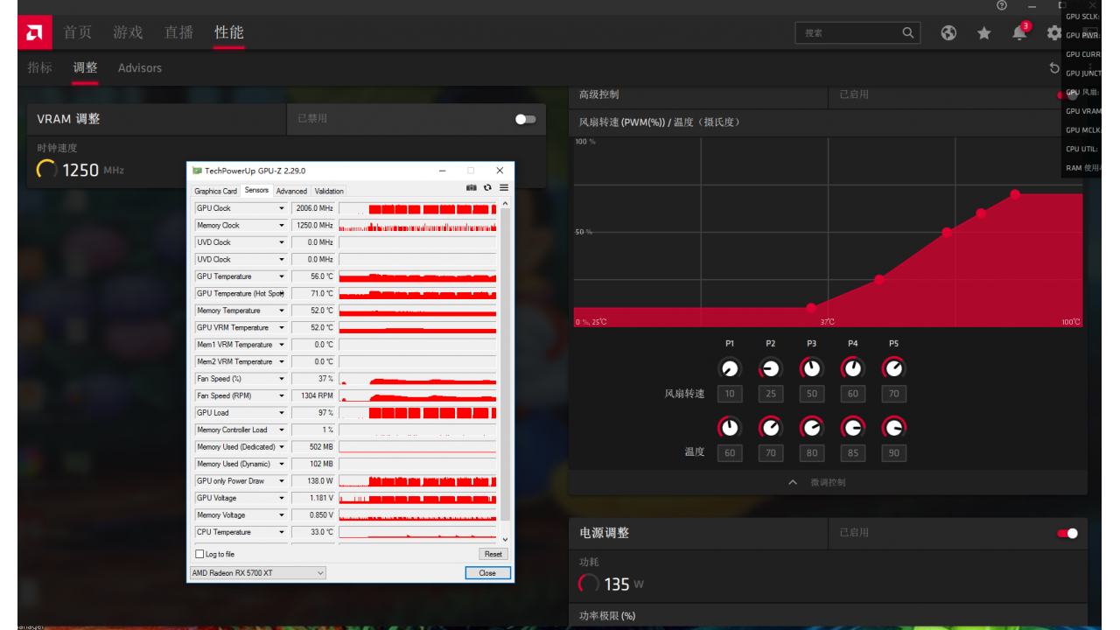Switch to 直播 streaming tab

(x=178, y=32)
